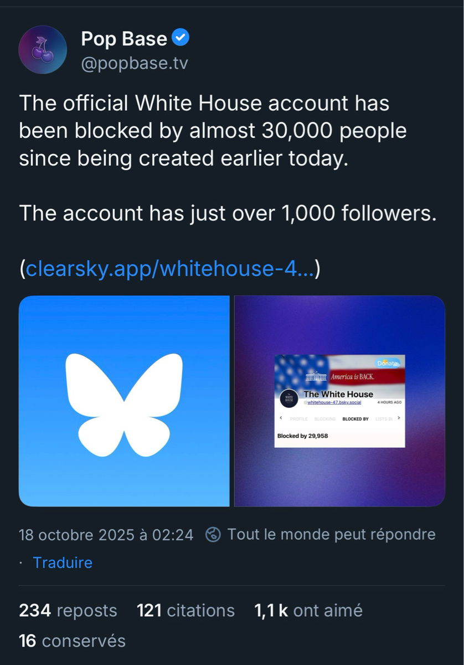This screenshot has height=665, width=464.
Task: Select the BLOCKED BY tab in screenshot
Action: pyautogui.click(x=355, y=419)
